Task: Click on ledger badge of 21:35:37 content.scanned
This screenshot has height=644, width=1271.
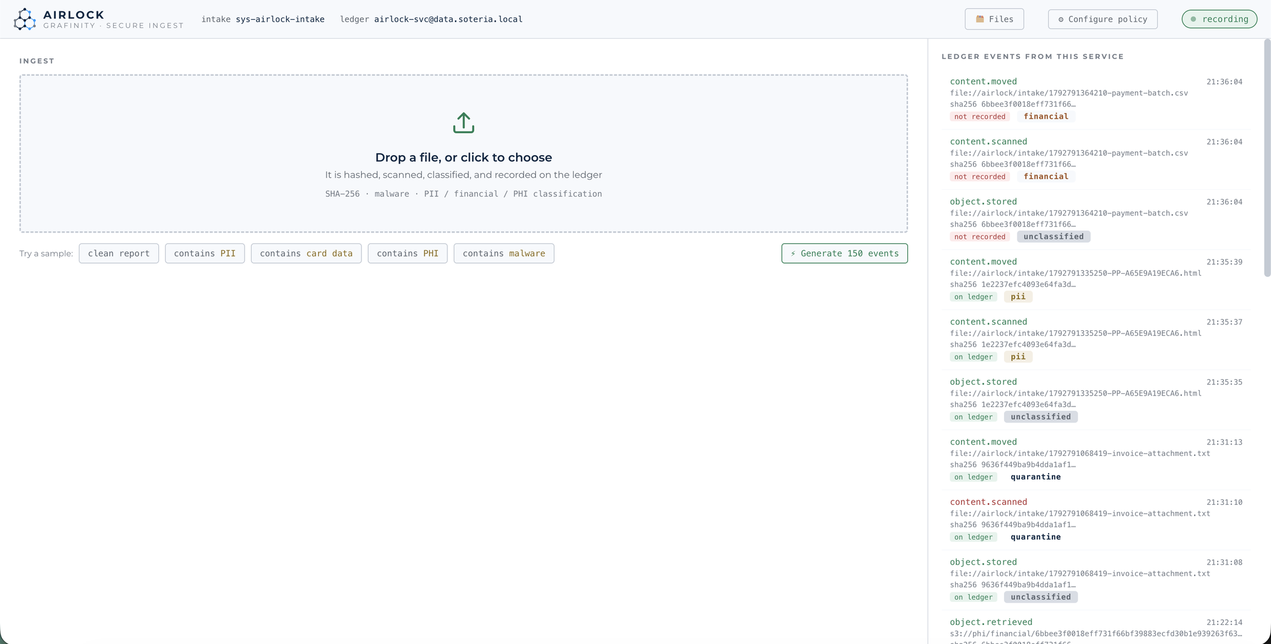Action: pos(974,357)
